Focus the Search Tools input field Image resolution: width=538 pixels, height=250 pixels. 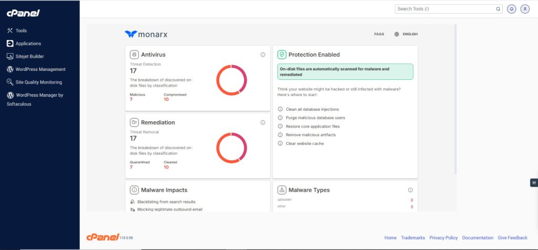click(x=444, y=9)
